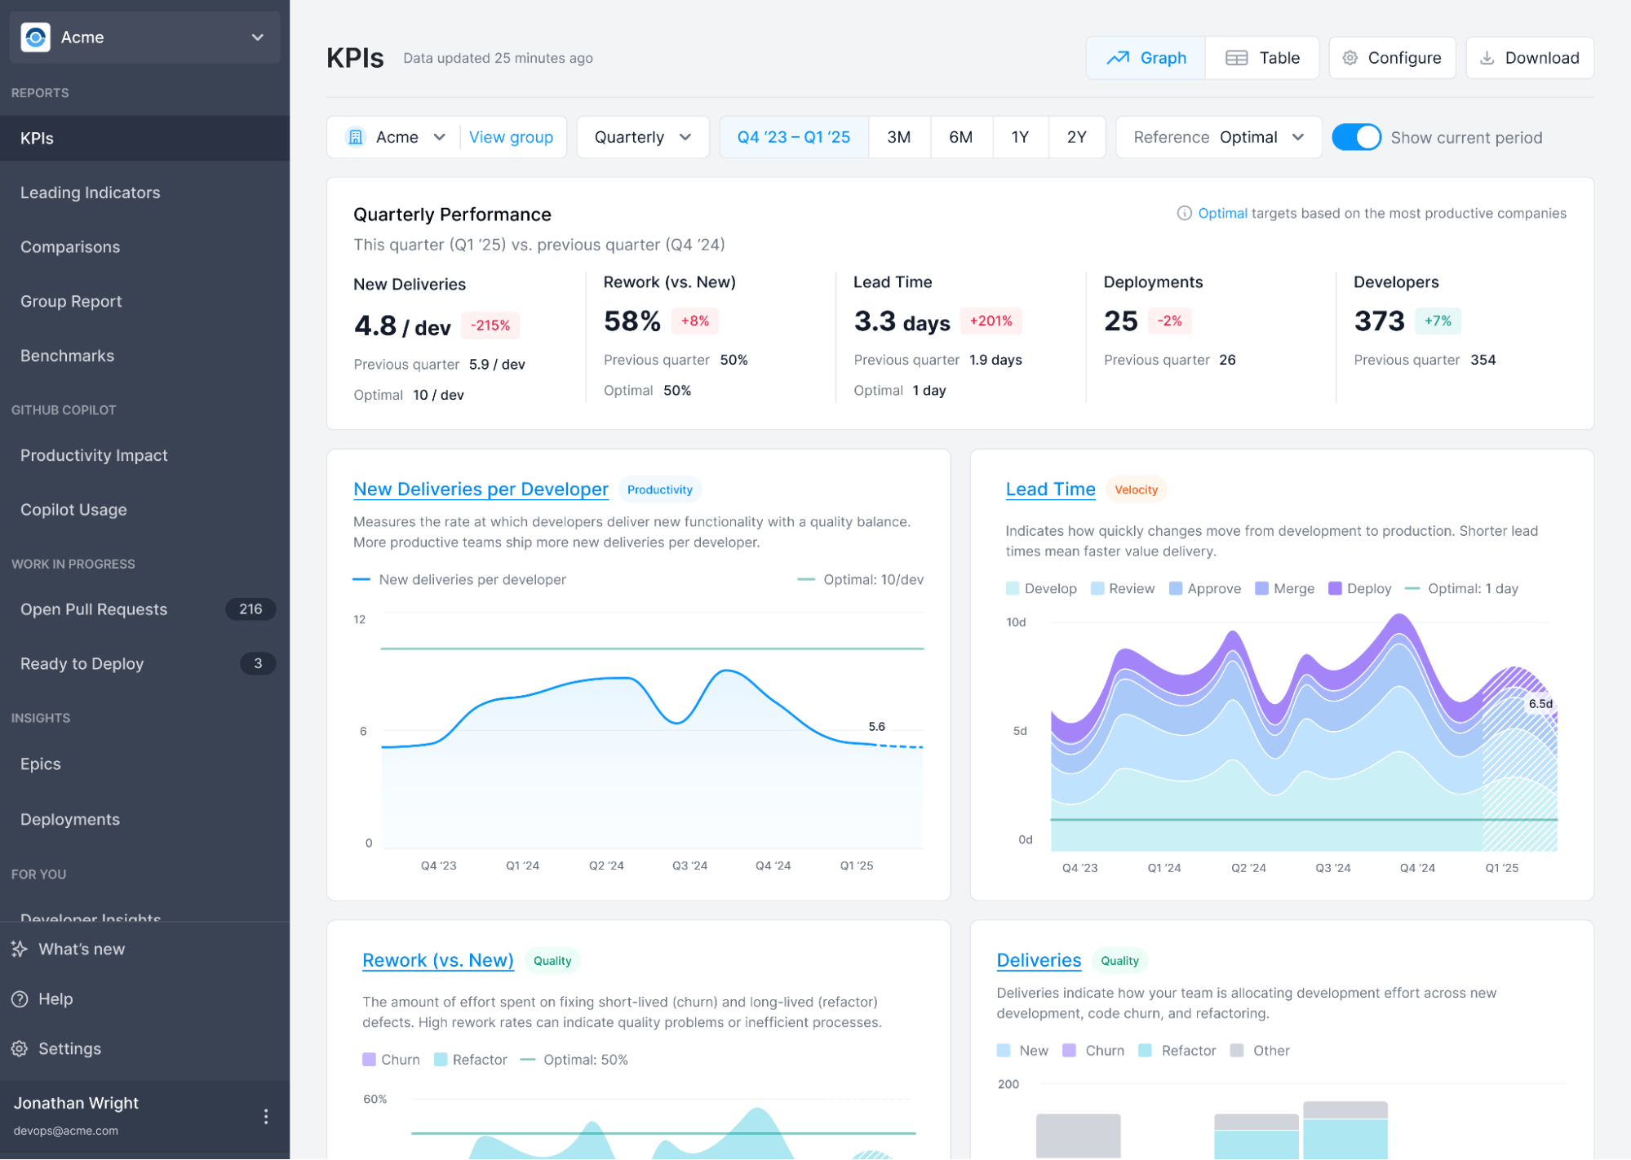This screenshot has height=1160, width=1631.
Task: Click the View group link
Action: [x=512, y=137]
